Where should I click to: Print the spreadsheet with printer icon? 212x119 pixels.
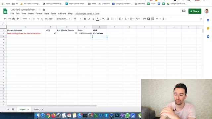click(x=14, y=19)
